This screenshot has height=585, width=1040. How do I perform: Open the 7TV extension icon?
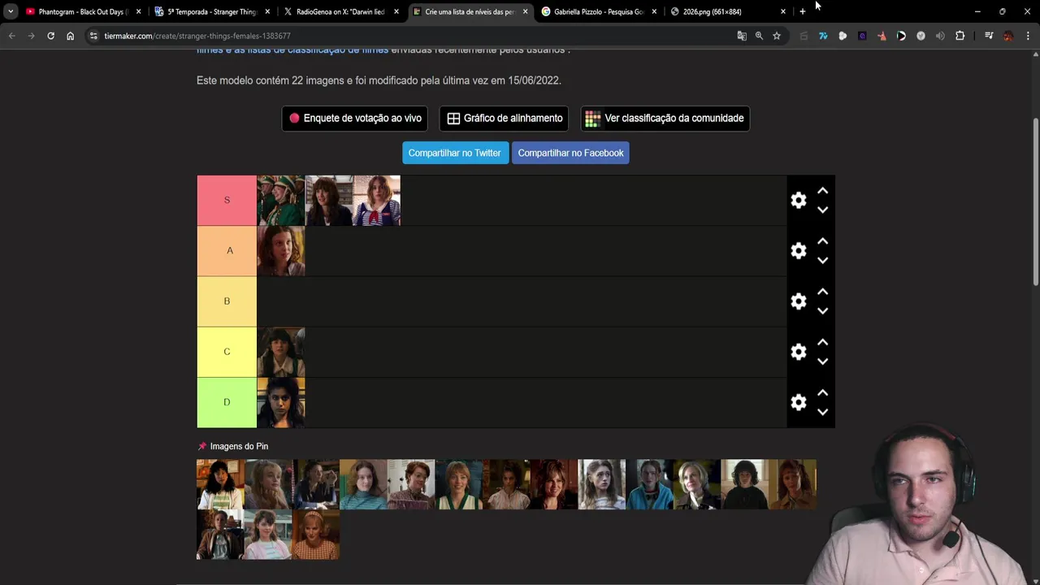(x=823, y=36)
